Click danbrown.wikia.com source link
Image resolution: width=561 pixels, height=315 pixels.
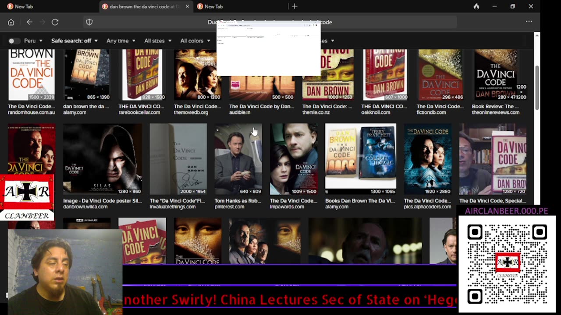[x=85, y=206]
